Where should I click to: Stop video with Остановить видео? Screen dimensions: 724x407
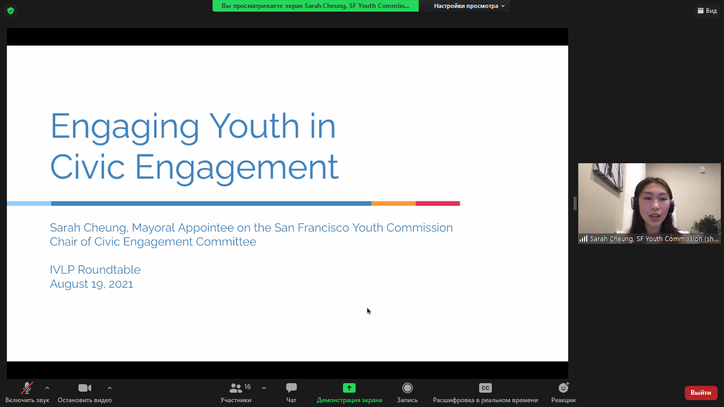(x=85, y=393)
